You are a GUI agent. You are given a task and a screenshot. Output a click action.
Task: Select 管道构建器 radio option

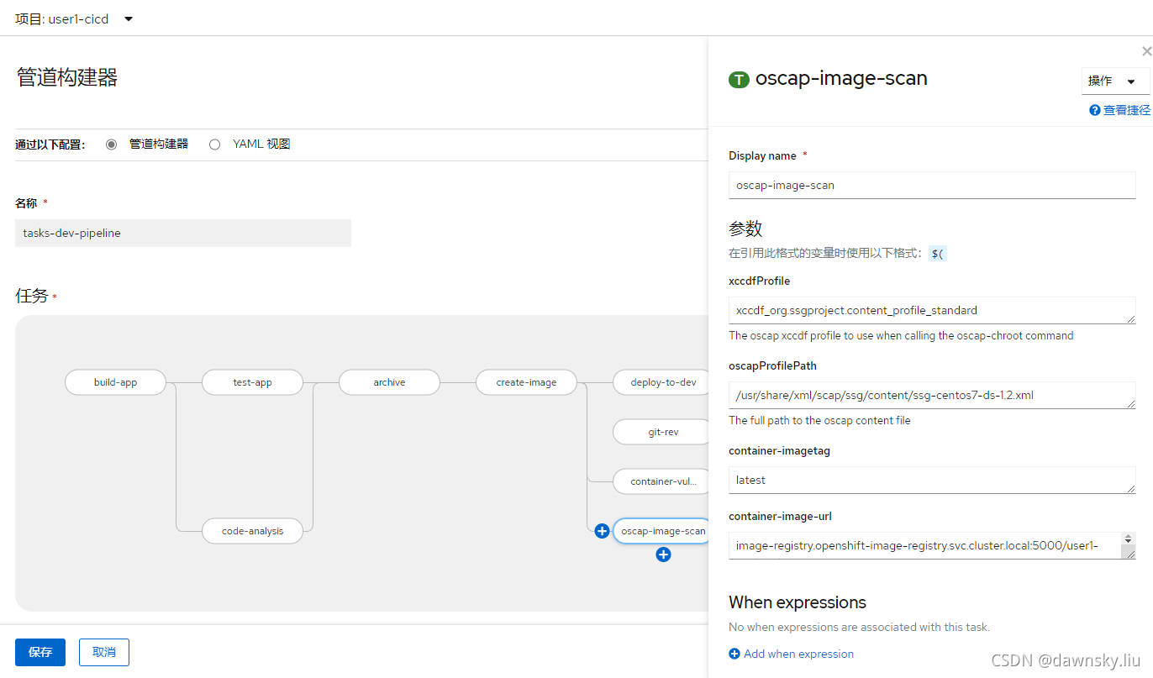[x=111, y=145]
